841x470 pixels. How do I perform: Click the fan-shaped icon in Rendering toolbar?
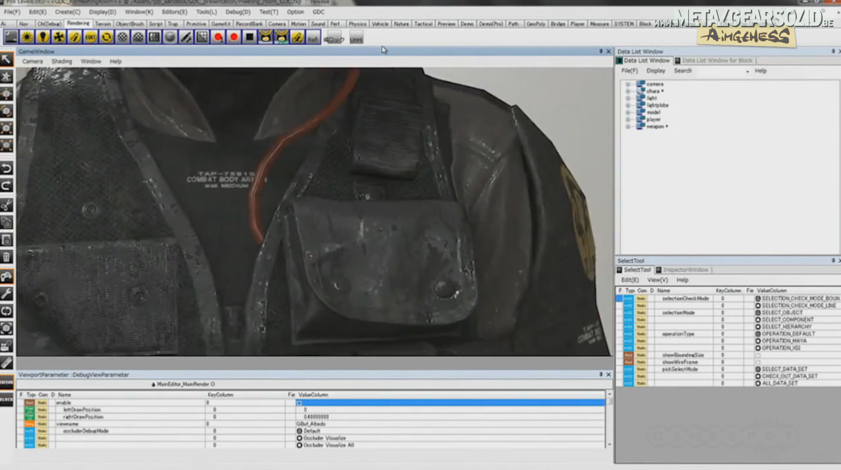(59, 37)
